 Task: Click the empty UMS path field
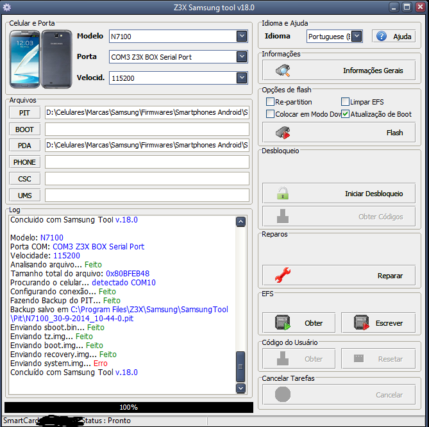click(x=147, y=195)
